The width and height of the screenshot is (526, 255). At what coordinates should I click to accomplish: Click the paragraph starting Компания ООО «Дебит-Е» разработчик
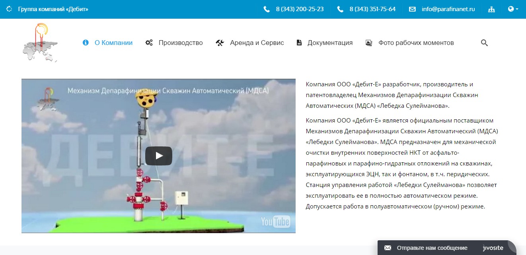click(x=392, y=95)
